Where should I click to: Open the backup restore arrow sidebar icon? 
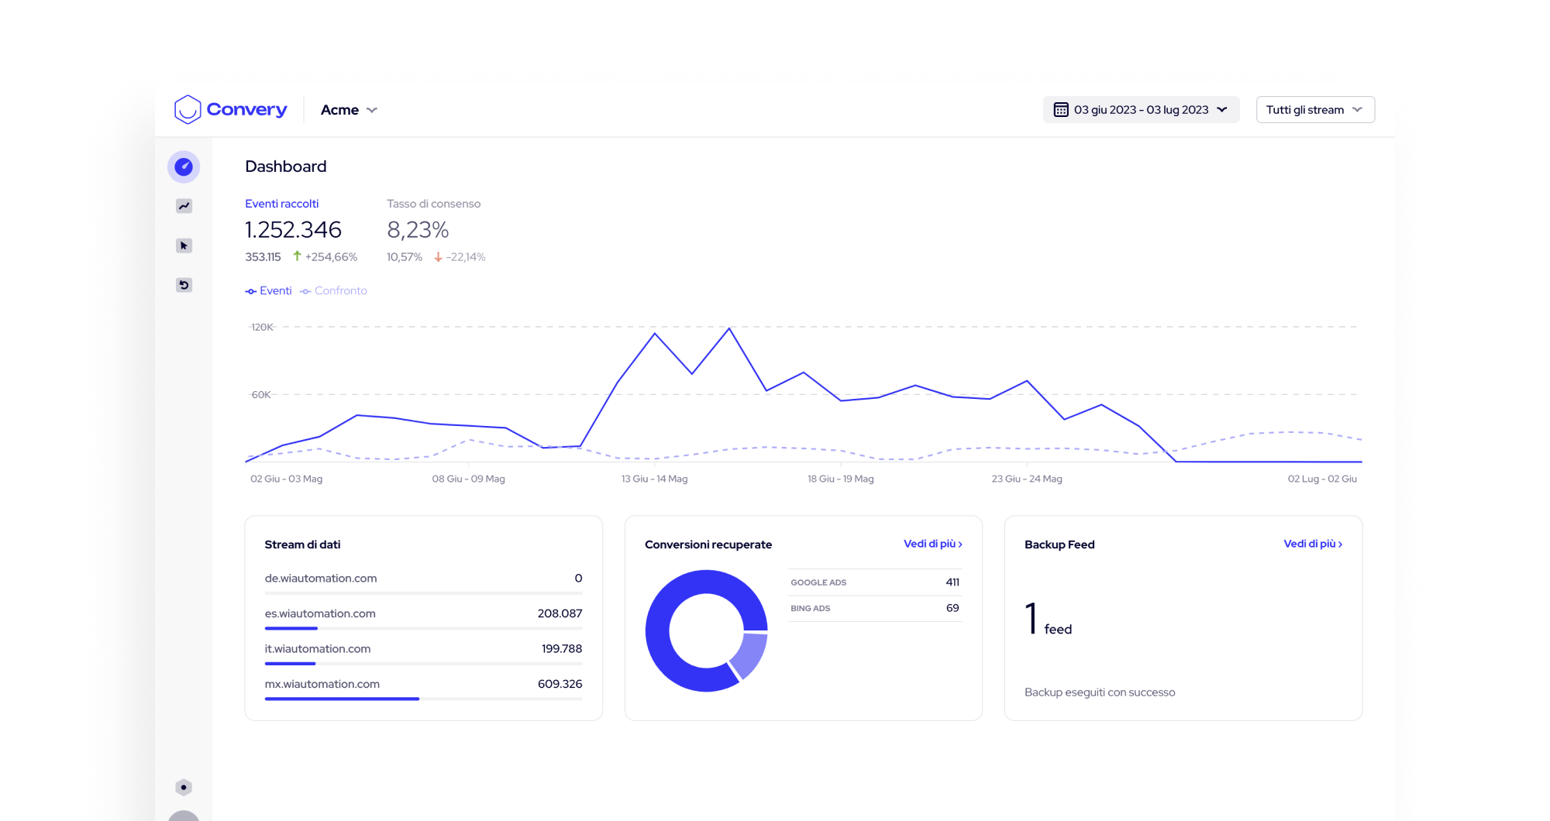184,285
